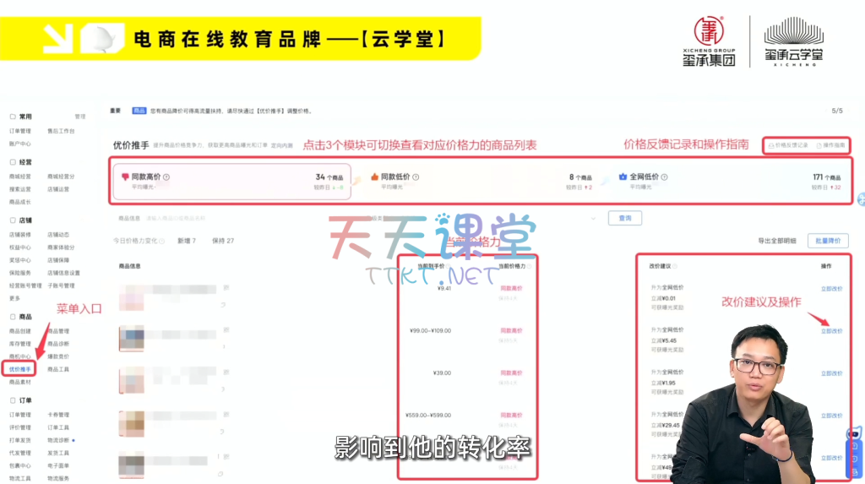Click the help icon next to 全网低价
Viewport: 865px width, 484px height.
click(x=666, y=177)
